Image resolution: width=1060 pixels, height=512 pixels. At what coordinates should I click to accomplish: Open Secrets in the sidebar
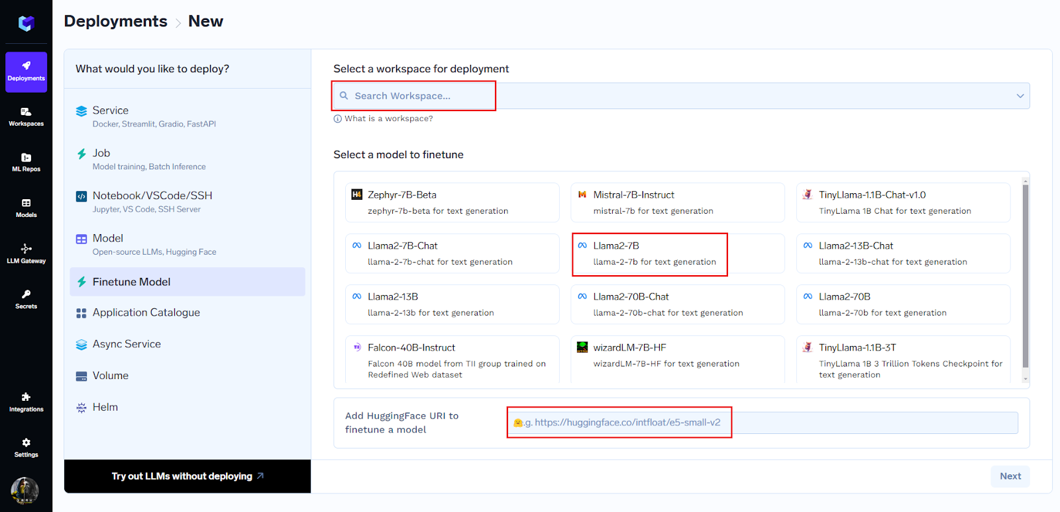pos(26,300)
